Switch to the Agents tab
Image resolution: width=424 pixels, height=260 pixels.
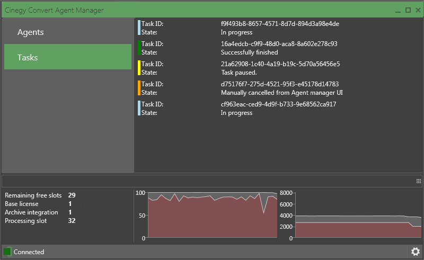[x=68, y=32]
